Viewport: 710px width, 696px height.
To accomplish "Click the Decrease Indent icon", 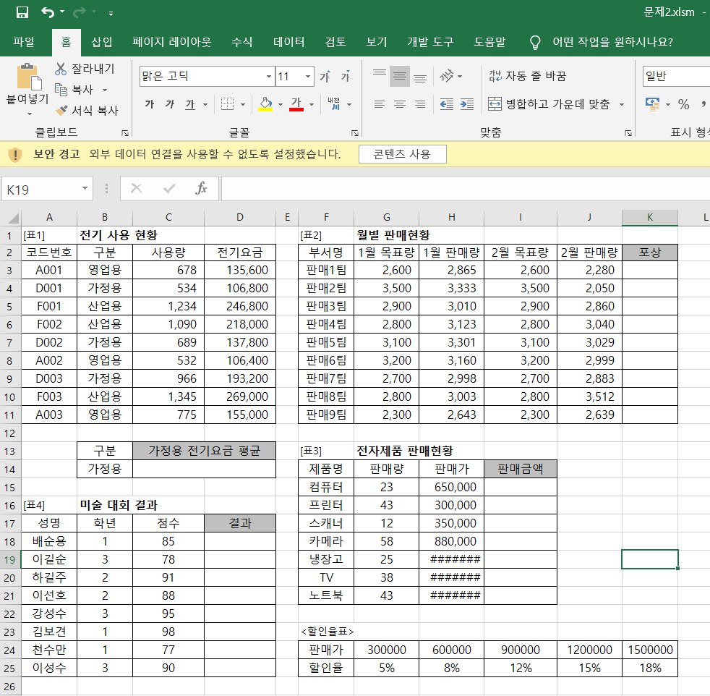I will click(447, 104).
